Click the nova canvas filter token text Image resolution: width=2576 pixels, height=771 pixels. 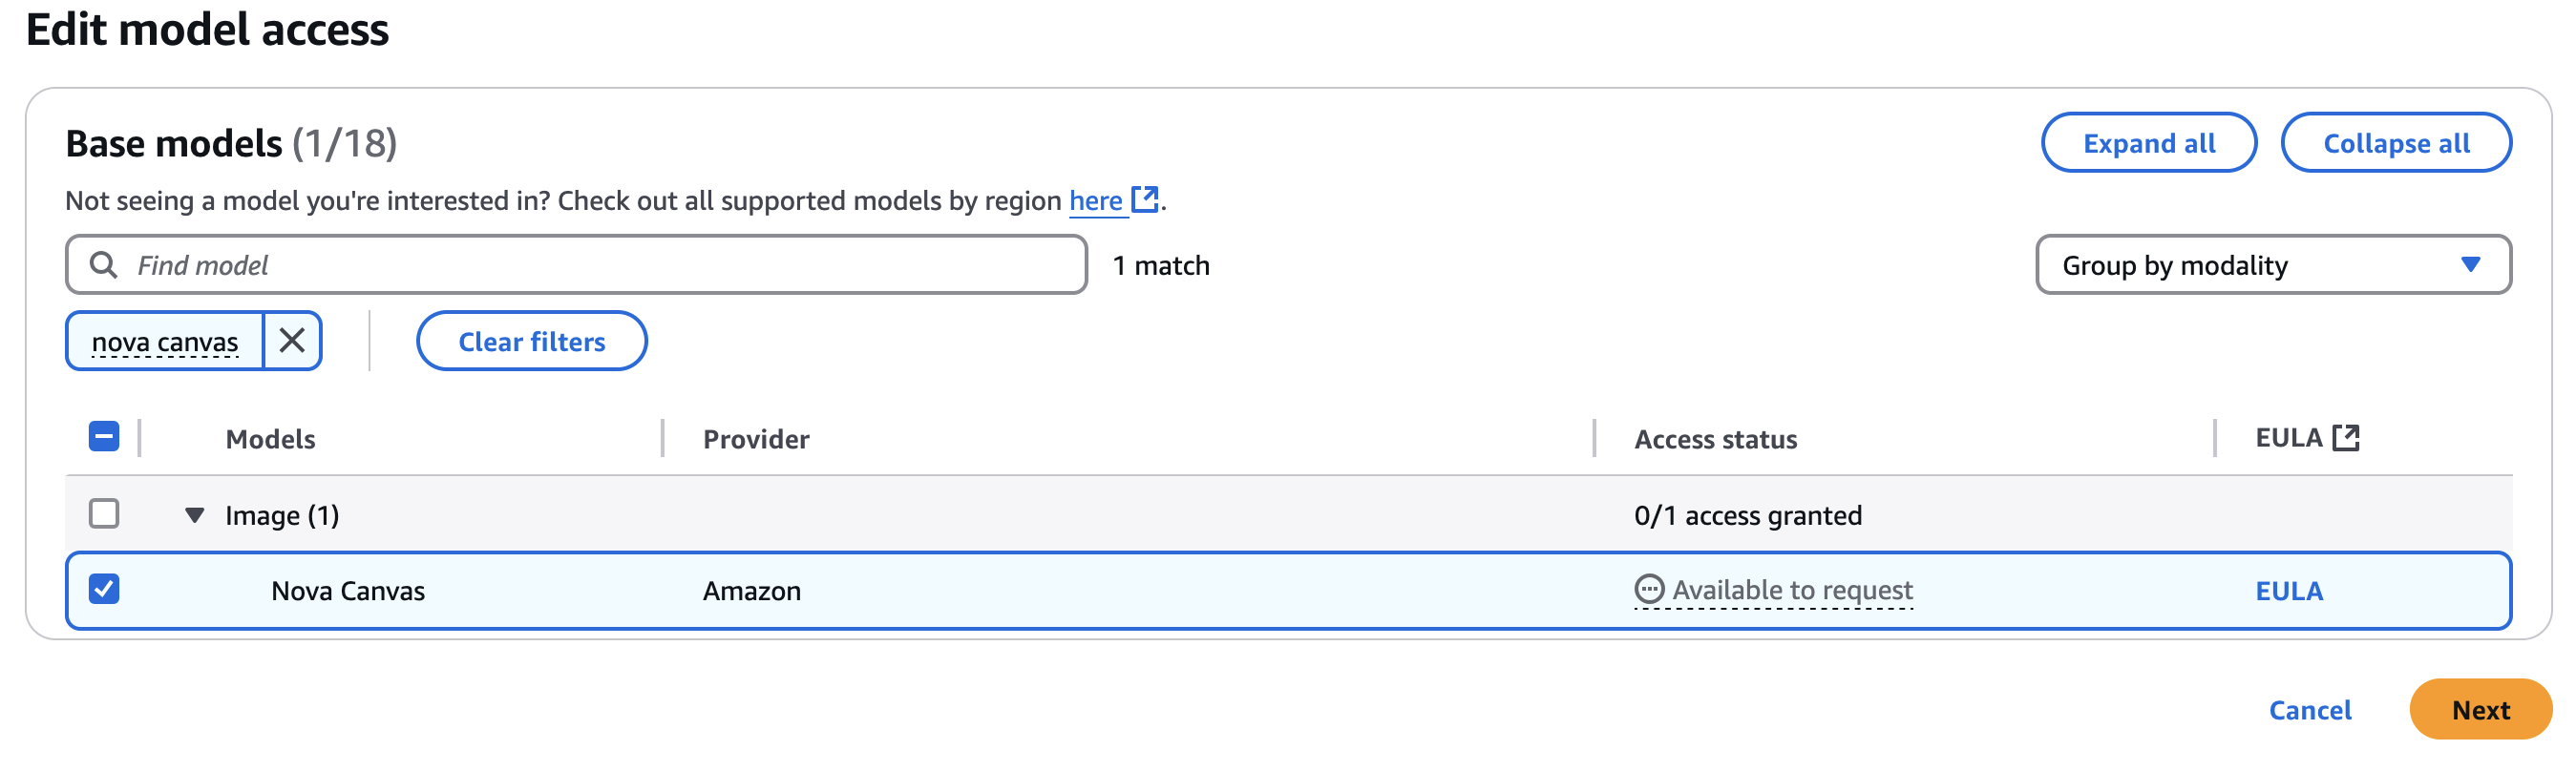(165, 342)
